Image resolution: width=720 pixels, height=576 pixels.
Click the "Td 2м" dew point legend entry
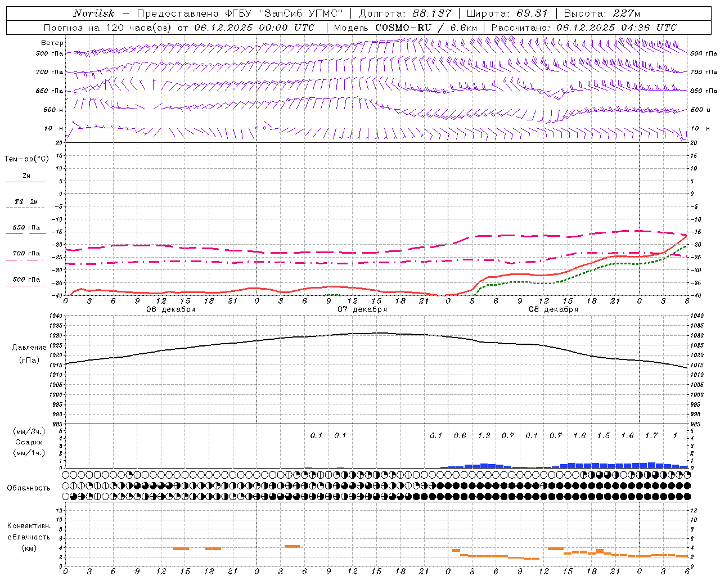tap(26, 201)
